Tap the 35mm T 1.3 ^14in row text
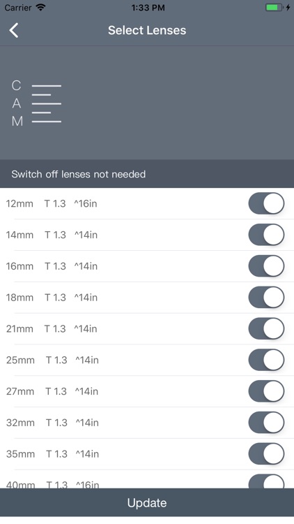Viewport: 294px width, 524px height. 52,454
